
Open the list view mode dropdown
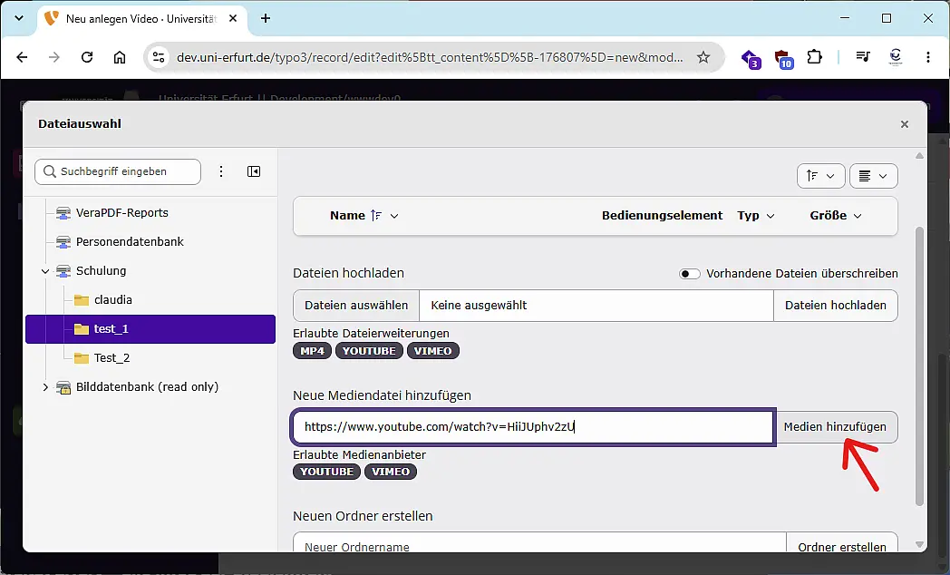[873, 176]
